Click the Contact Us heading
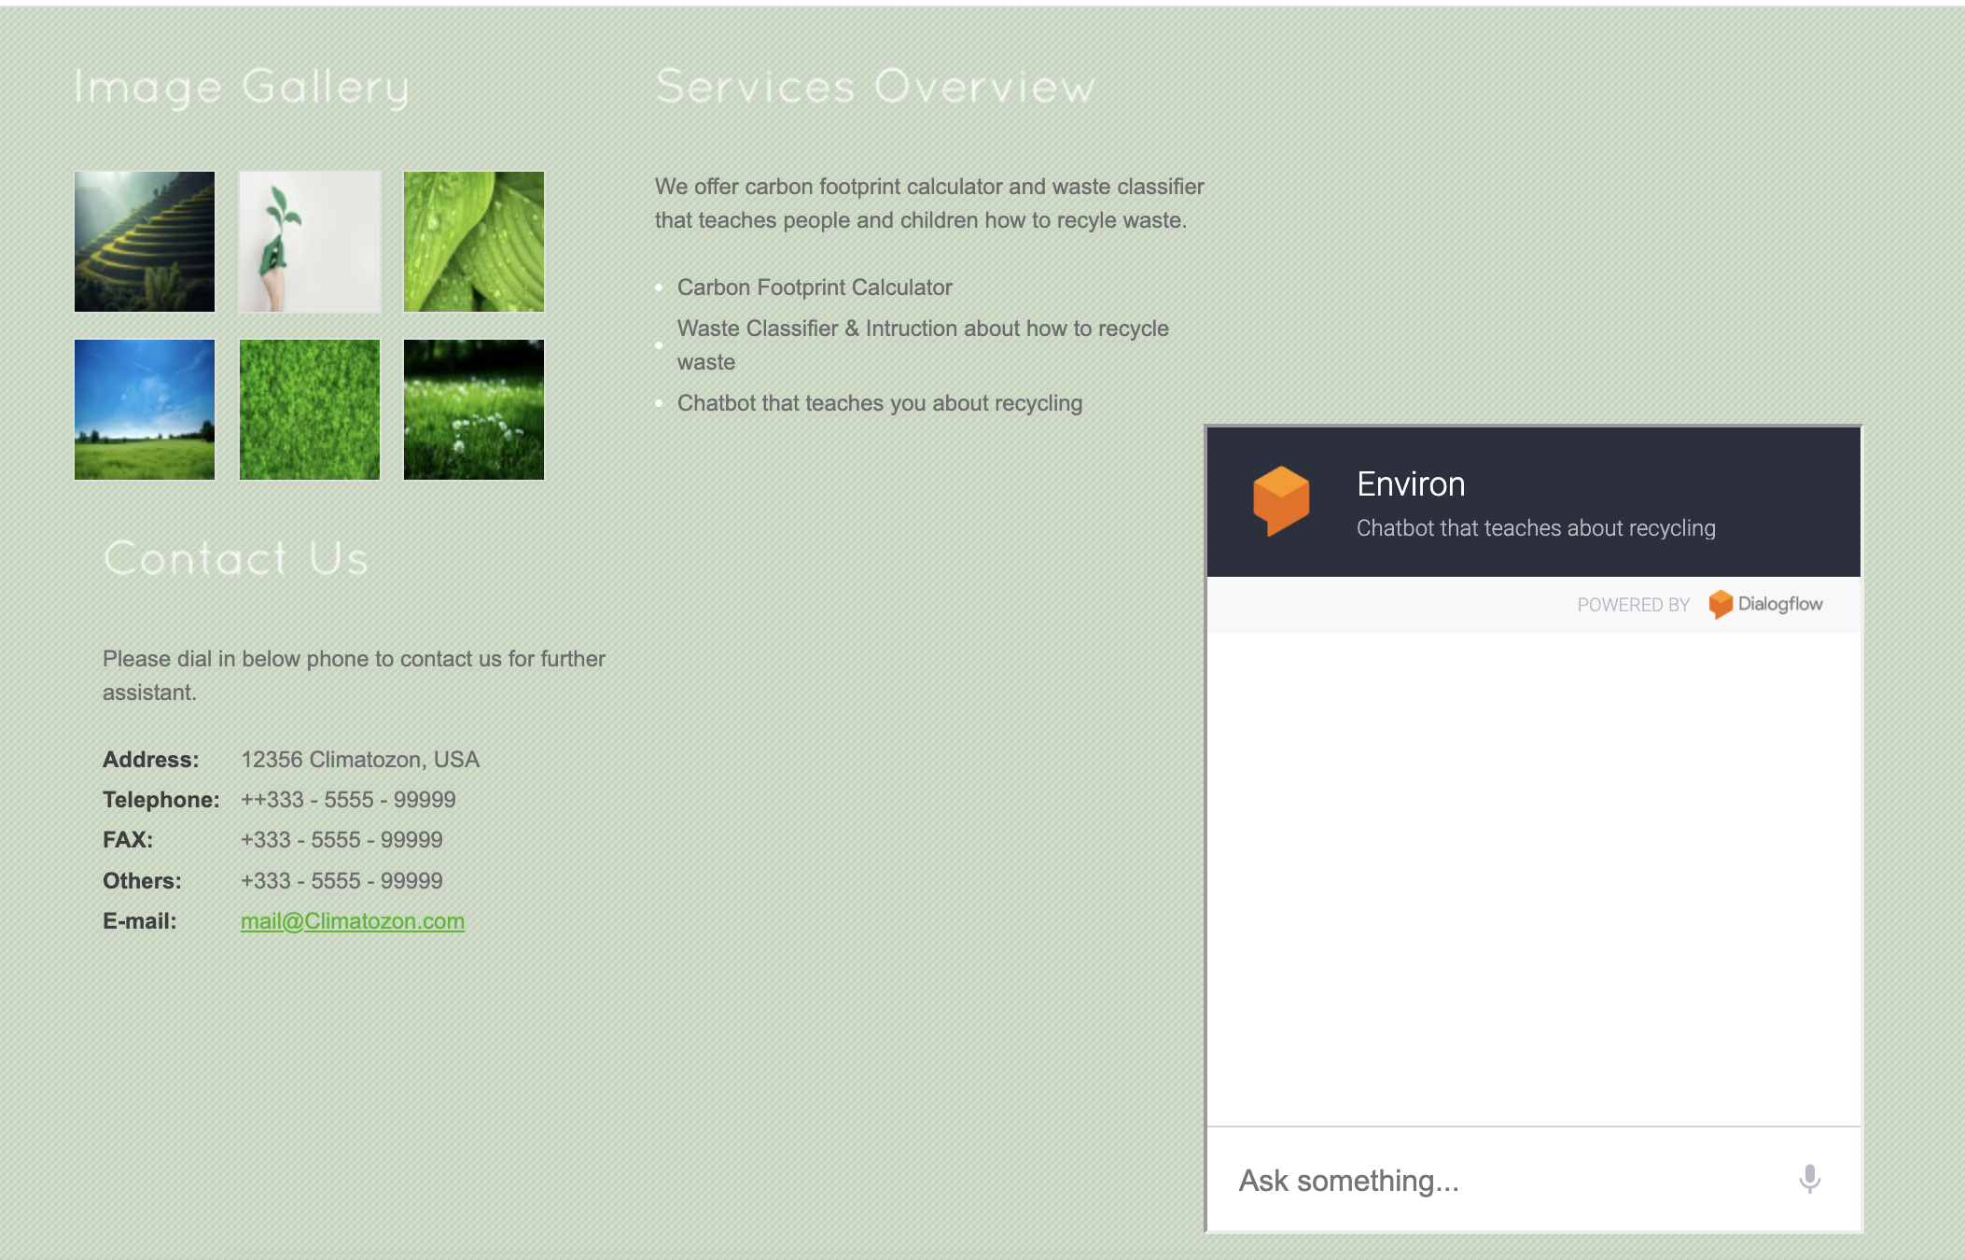Image resolution: width=1965 pixels, height=1260 pixels. 236,558
